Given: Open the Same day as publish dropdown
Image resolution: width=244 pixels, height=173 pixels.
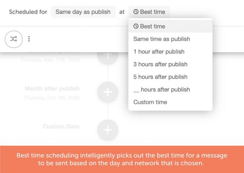Looking at the screenshot, I should click(x=83, y=12).
